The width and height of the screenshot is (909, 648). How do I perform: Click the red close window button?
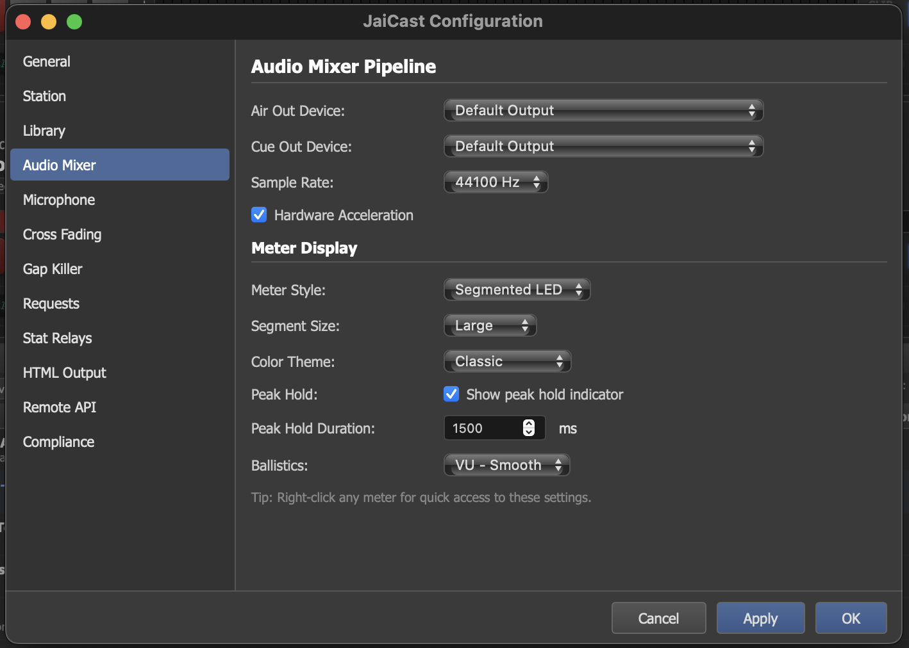point(23,22)
